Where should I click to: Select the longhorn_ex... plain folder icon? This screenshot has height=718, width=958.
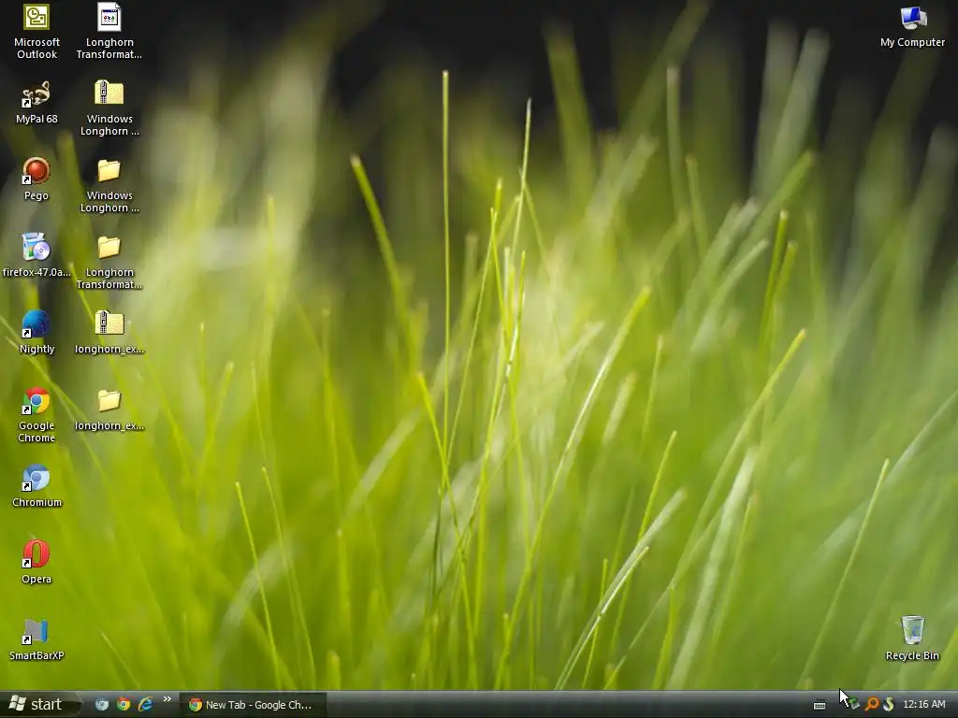coord(109,409)
